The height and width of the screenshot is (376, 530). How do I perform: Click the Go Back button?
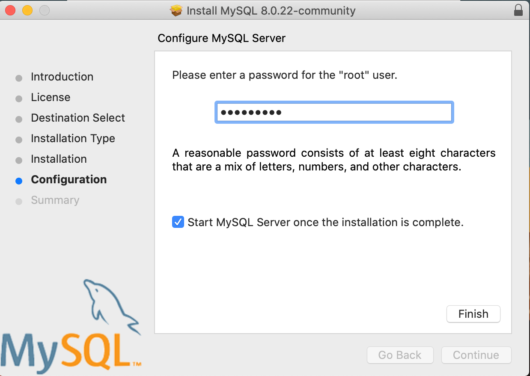400,355
